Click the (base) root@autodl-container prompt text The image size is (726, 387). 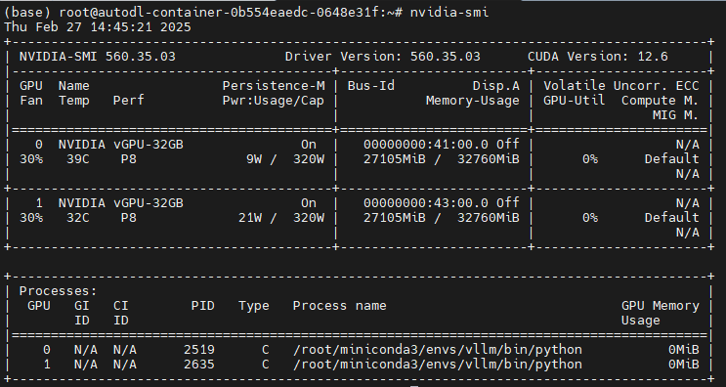203,13
